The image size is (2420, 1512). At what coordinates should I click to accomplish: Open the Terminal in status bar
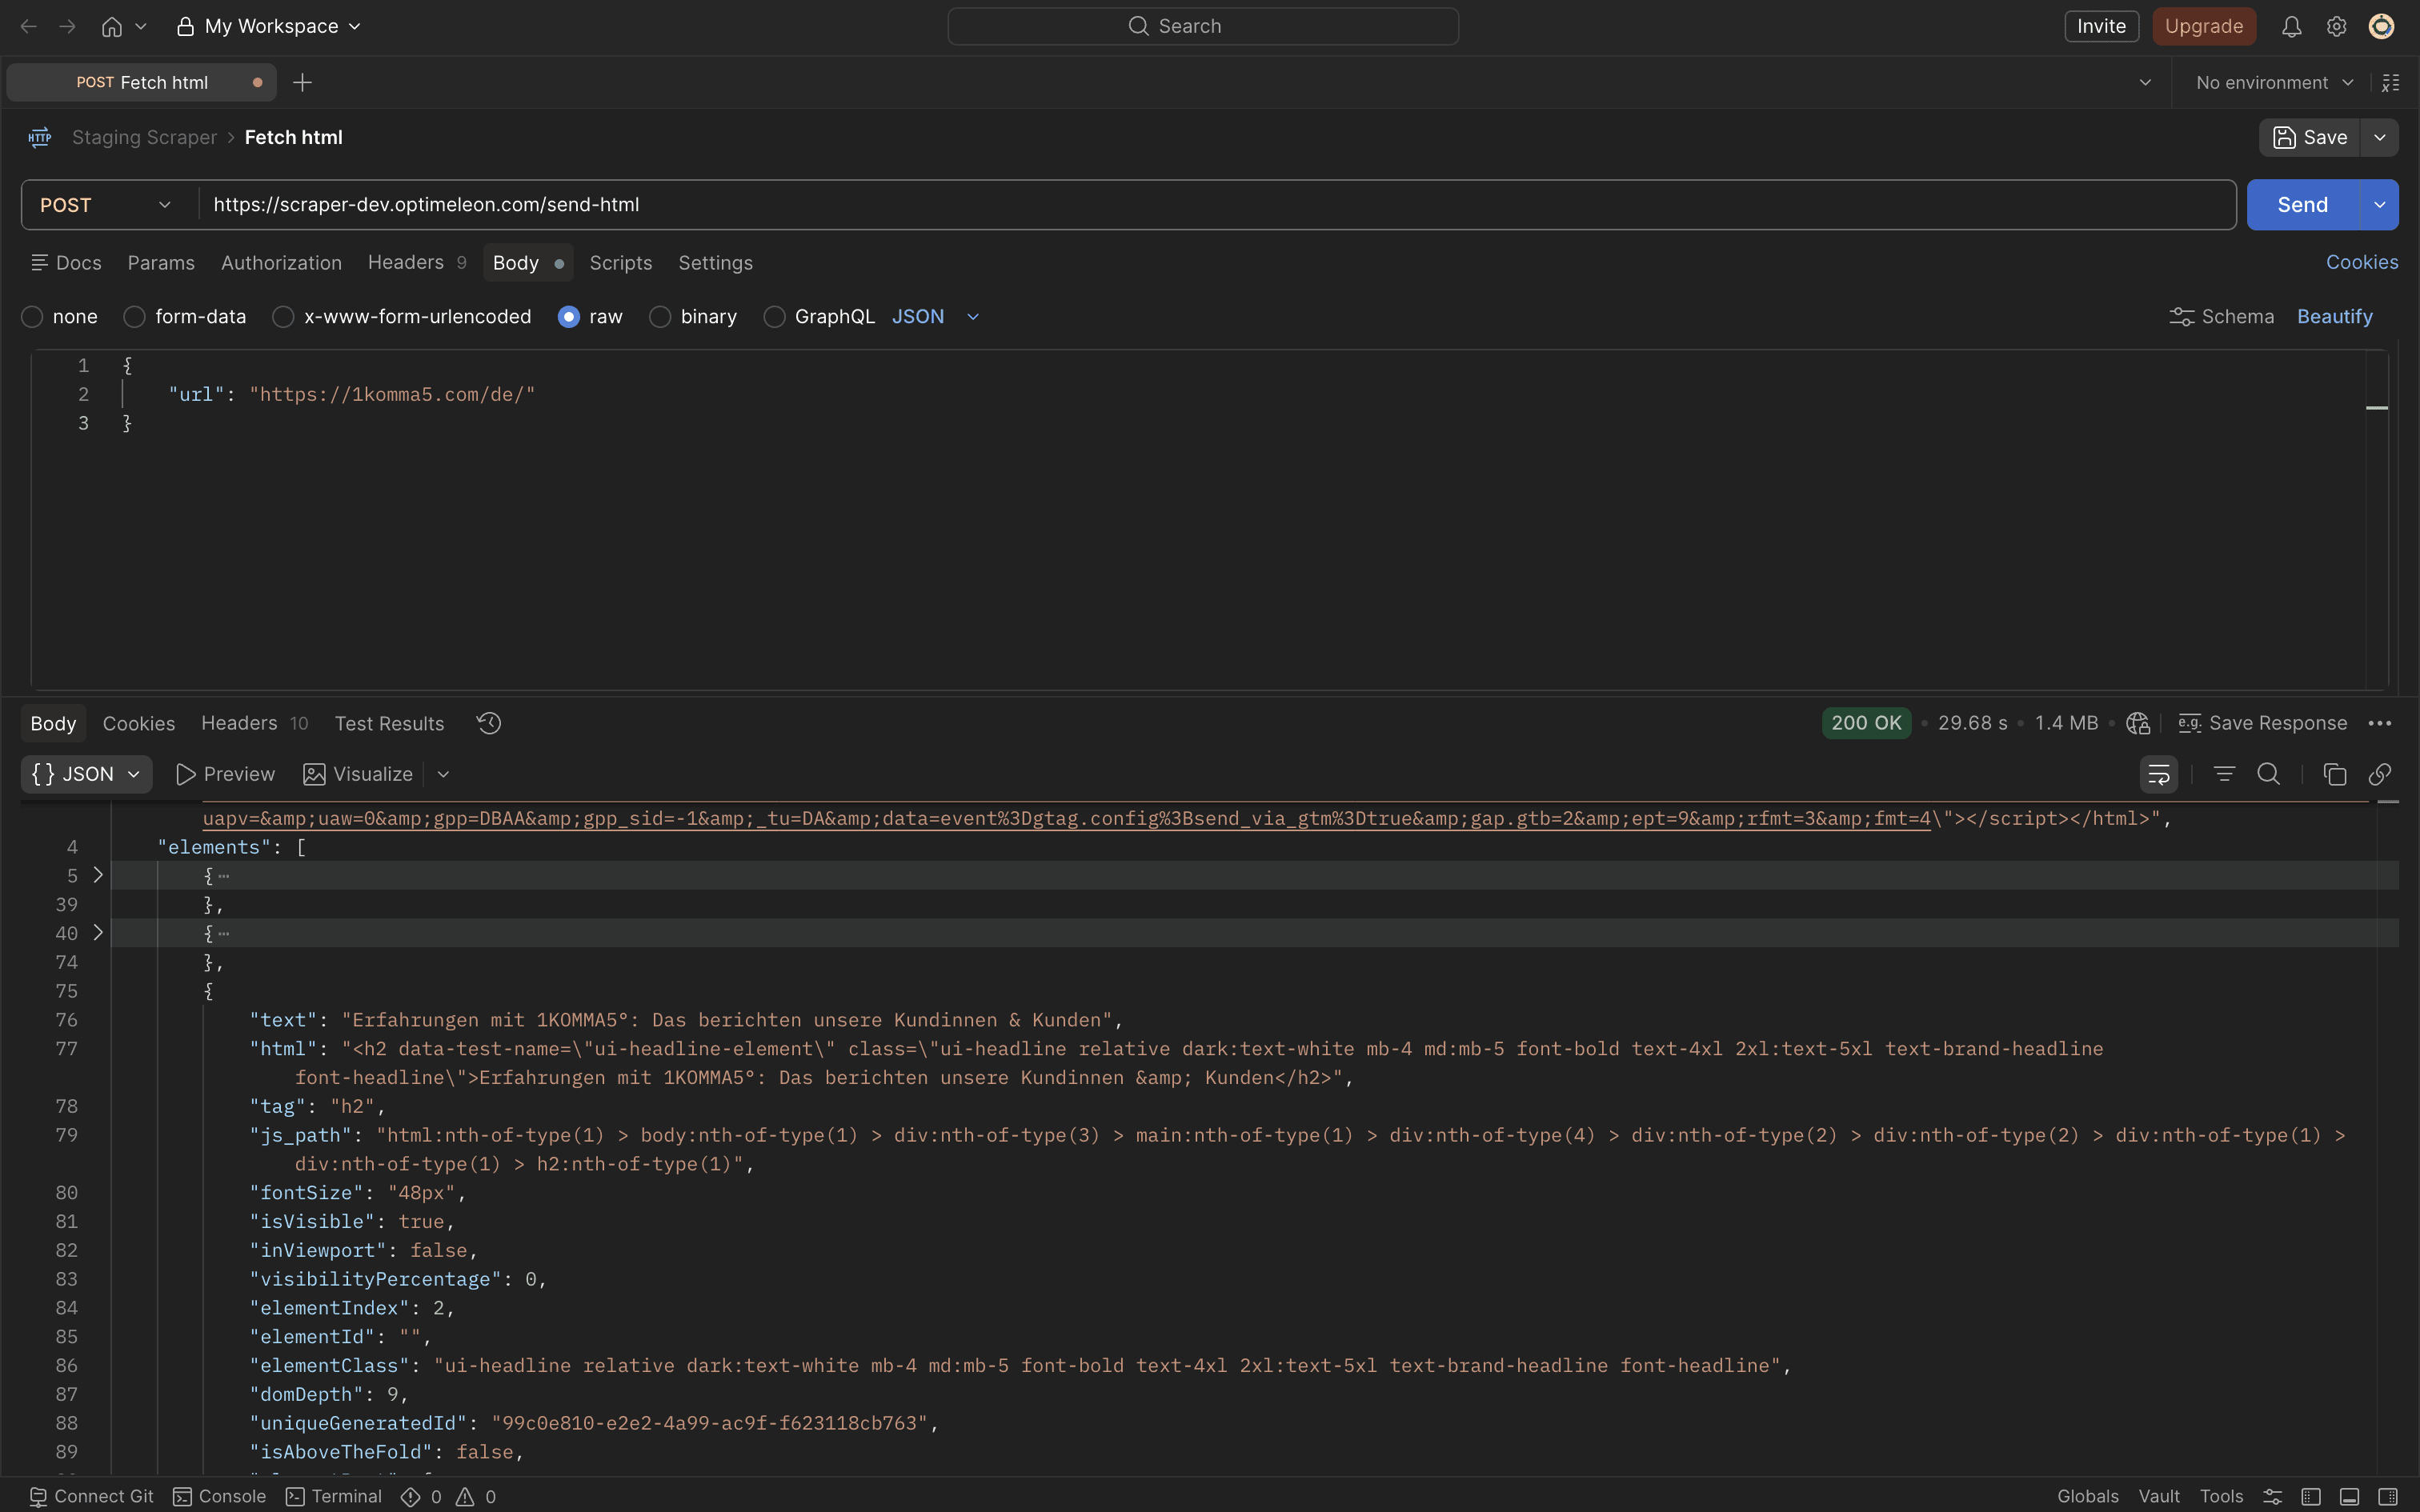(334, 1496)
